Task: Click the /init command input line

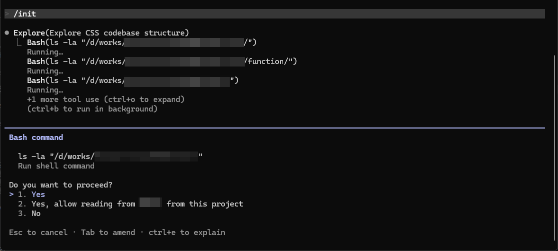Action: (25, 14)
